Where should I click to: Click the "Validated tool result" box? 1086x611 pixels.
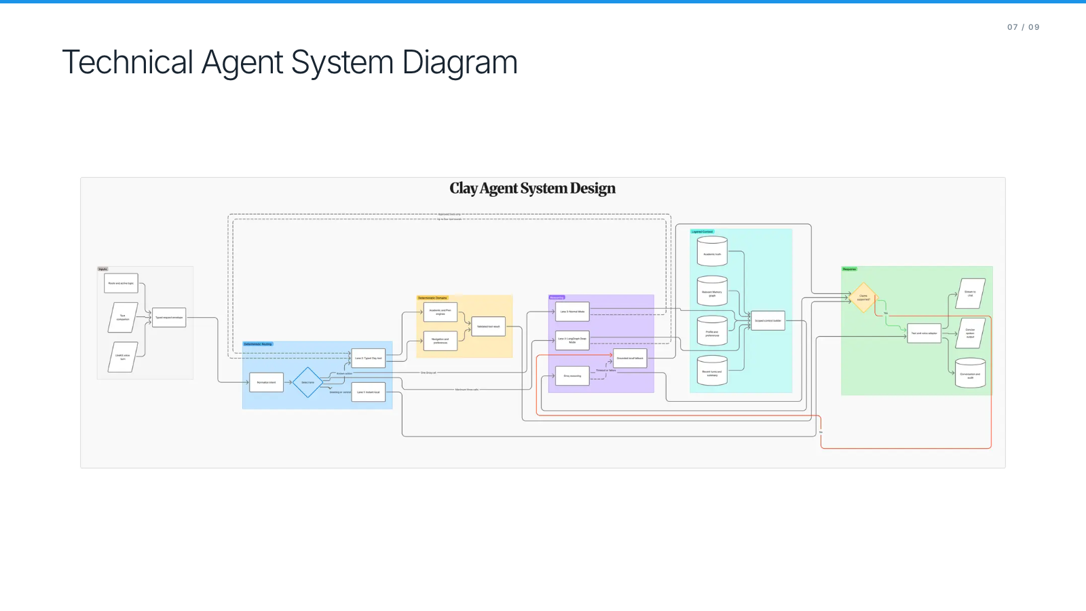(x=488, y=327)
